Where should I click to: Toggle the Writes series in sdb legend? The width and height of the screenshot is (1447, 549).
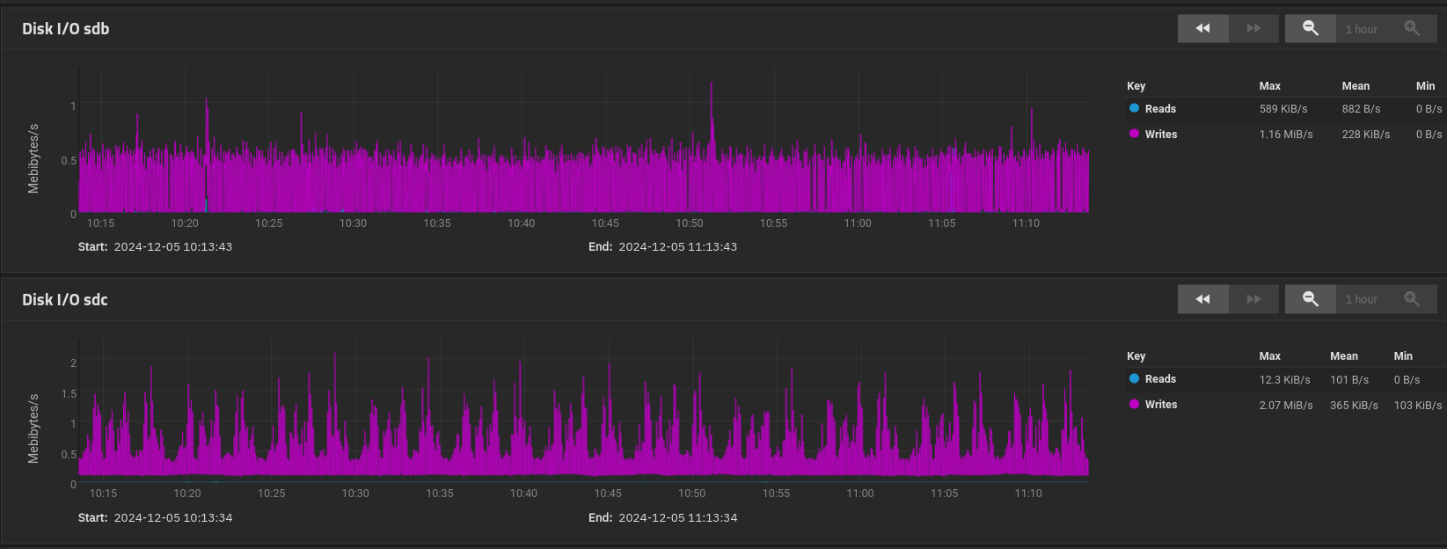tap(1160, 135)
